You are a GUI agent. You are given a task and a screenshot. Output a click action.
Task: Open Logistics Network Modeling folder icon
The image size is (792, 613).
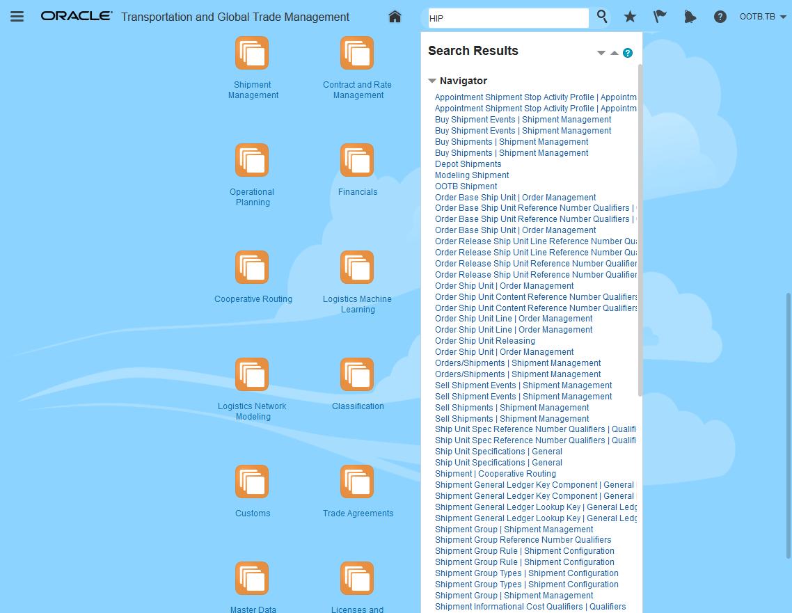coord(252,374)
